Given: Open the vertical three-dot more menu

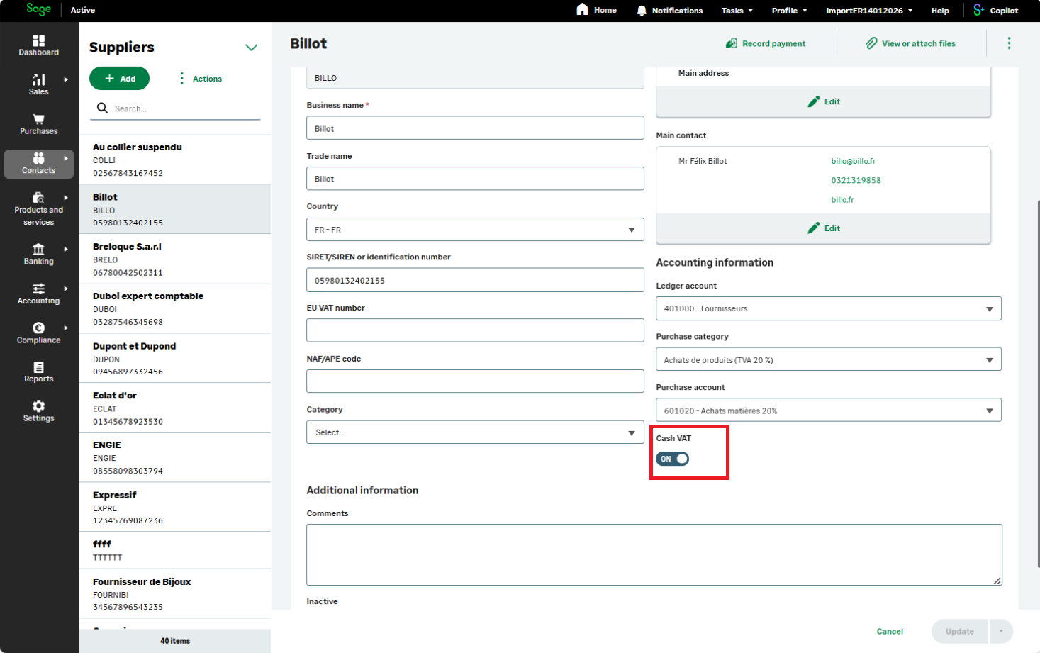Looking at the screenshot, I should click(1009, 43).
